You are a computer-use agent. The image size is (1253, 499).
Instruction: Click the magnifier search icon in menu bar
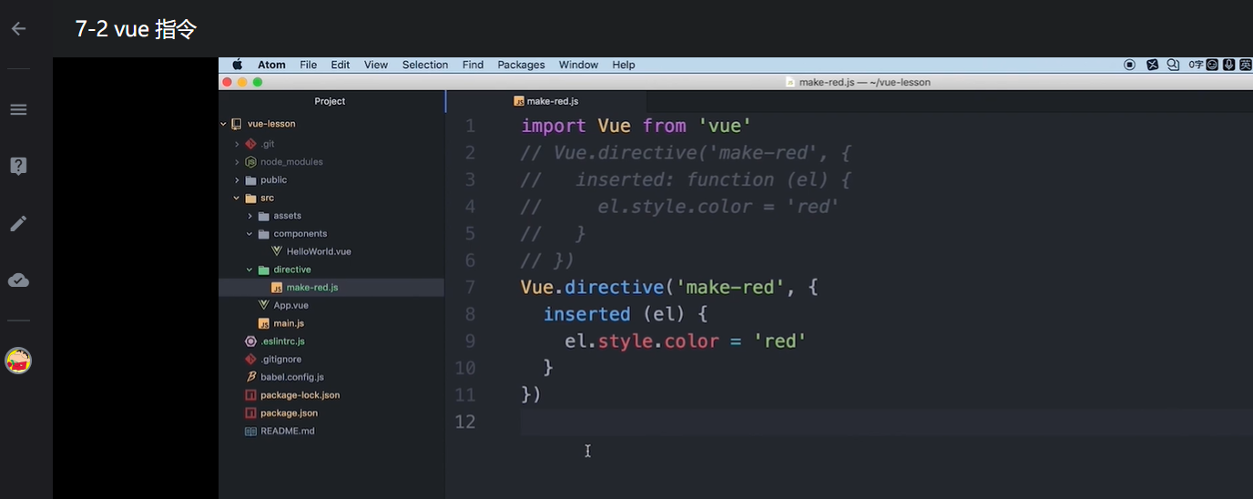(1173, 65)
